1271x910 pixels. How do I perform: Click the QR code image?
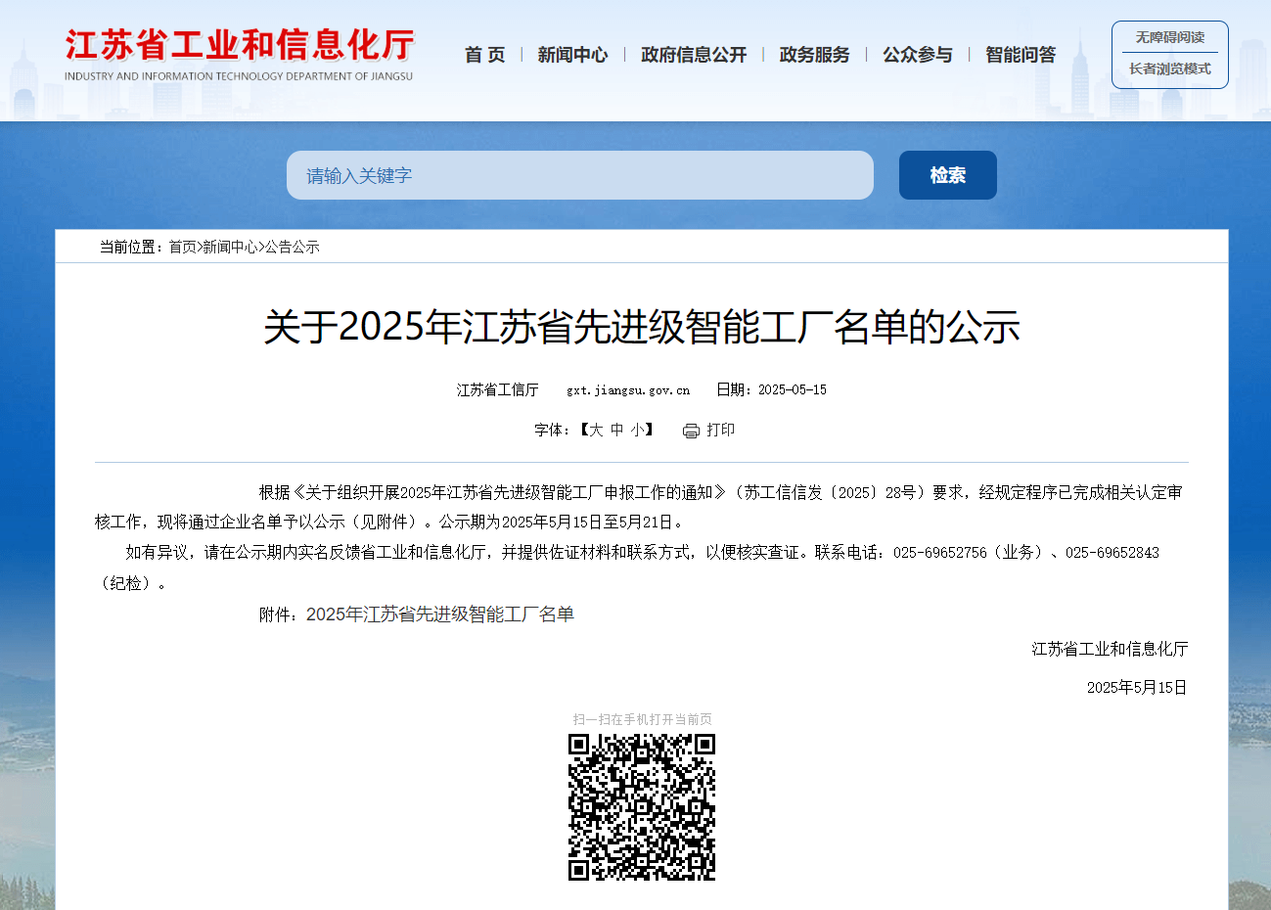coord(642,807)
